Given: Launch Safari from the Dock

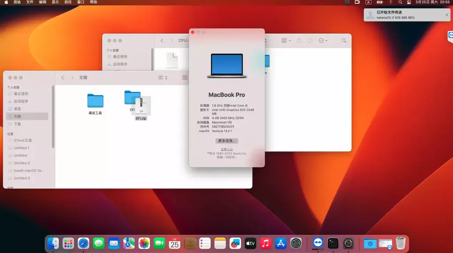Looking at the screenshot, I should tap(84, 243).
